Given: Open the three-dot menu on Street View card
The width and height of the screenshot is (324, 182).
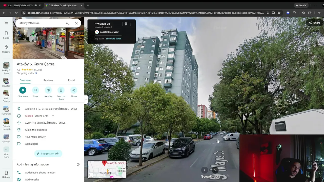Looking at the screenshot, I should (x=130, y=24).
